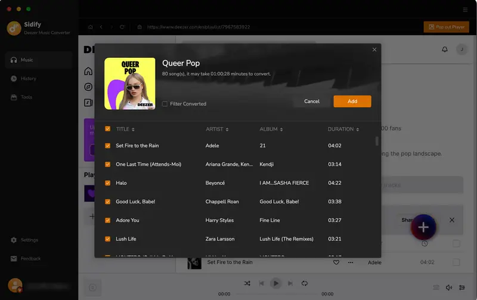This screenshot has height=300, width=477.
Task: Click the Chappell Roan artist cell
Action: 222,202
